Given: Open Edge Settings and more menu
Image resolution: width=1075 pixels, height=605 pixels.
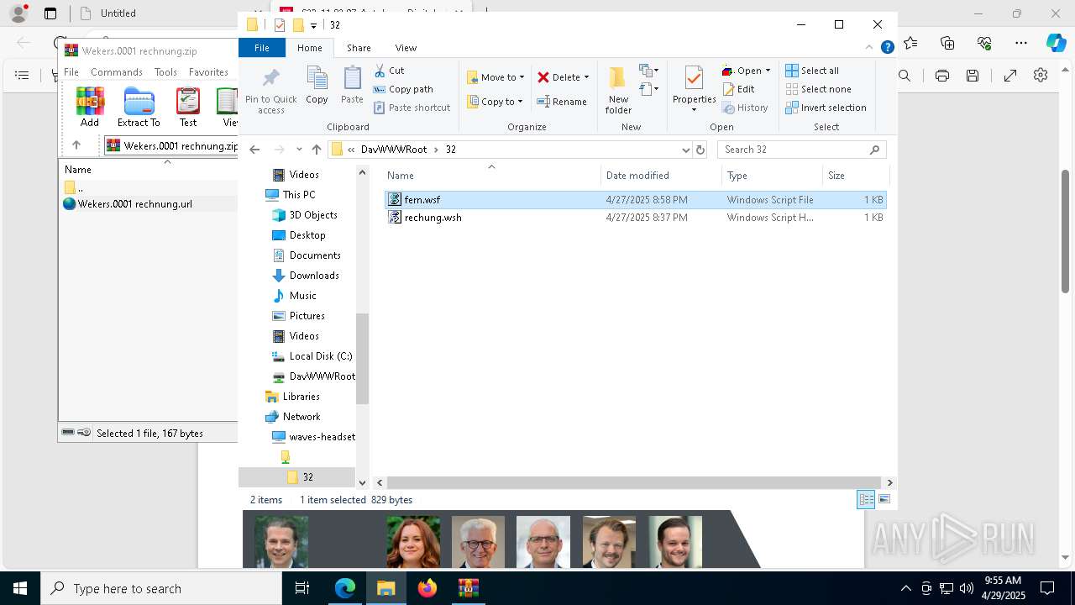Looking at the screenshot, I should 1021,43.
